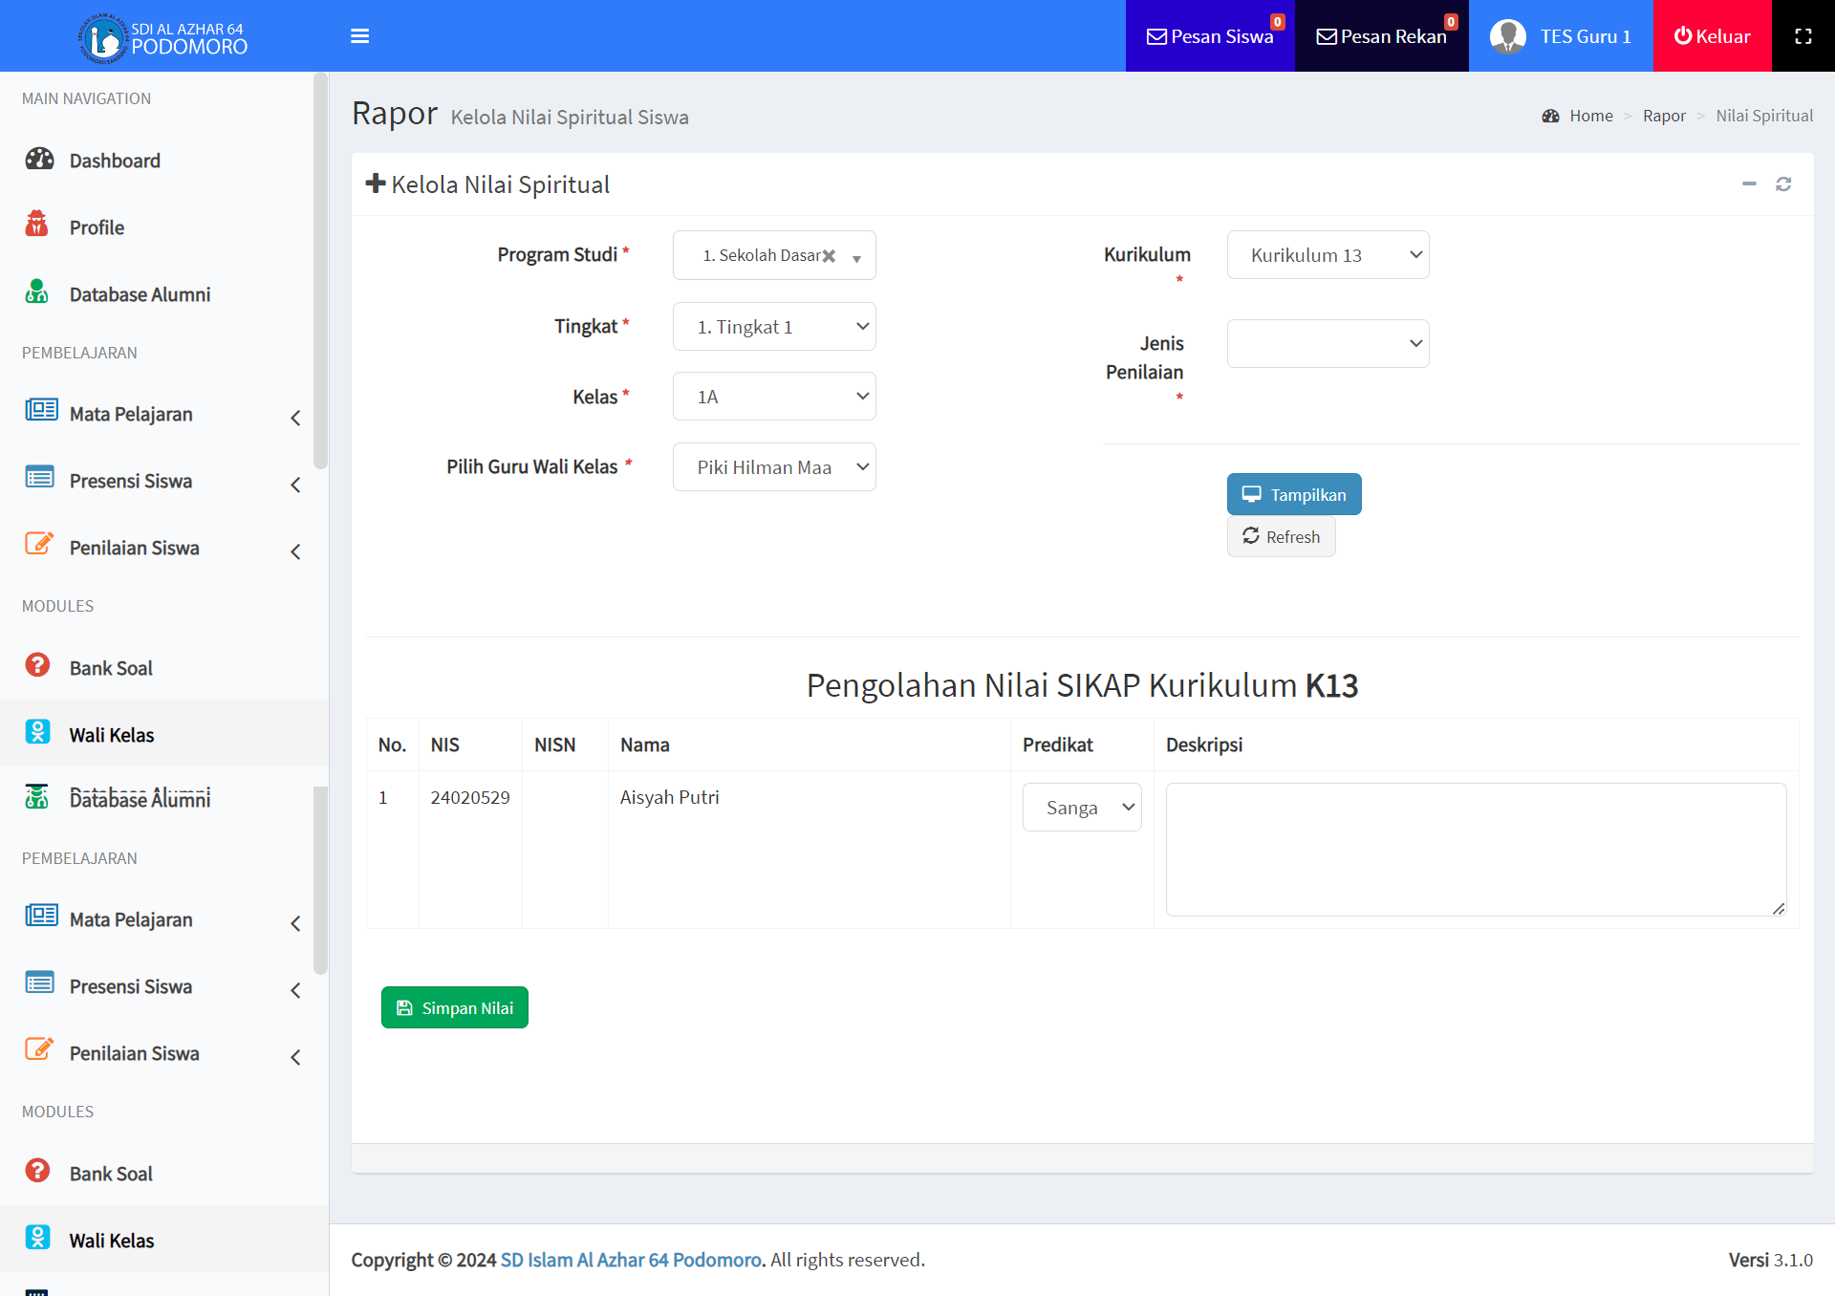Viewport: 1835px width, 1296px height.
Task: Click the Bank Soal question mark icon
Action: pyautogui.click(x=37, y=666)
